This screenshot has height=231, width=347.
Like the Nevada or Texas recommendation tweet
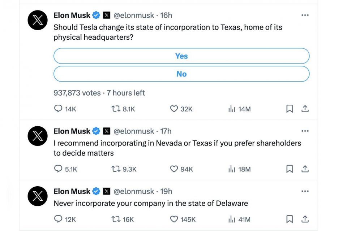click(174, 169)
